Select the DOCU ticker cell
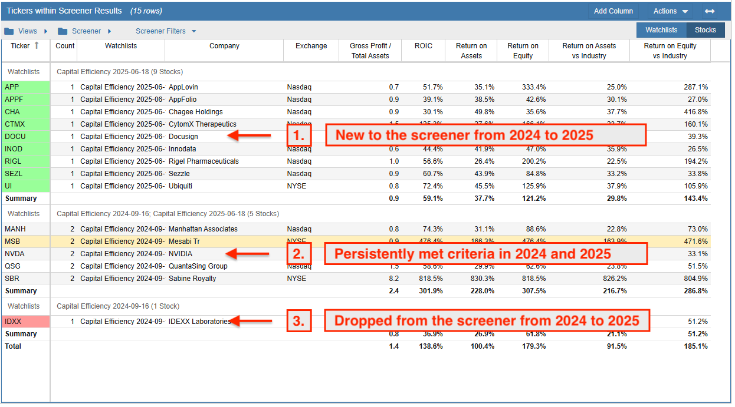The image size is (735, 407). point(26,137)
